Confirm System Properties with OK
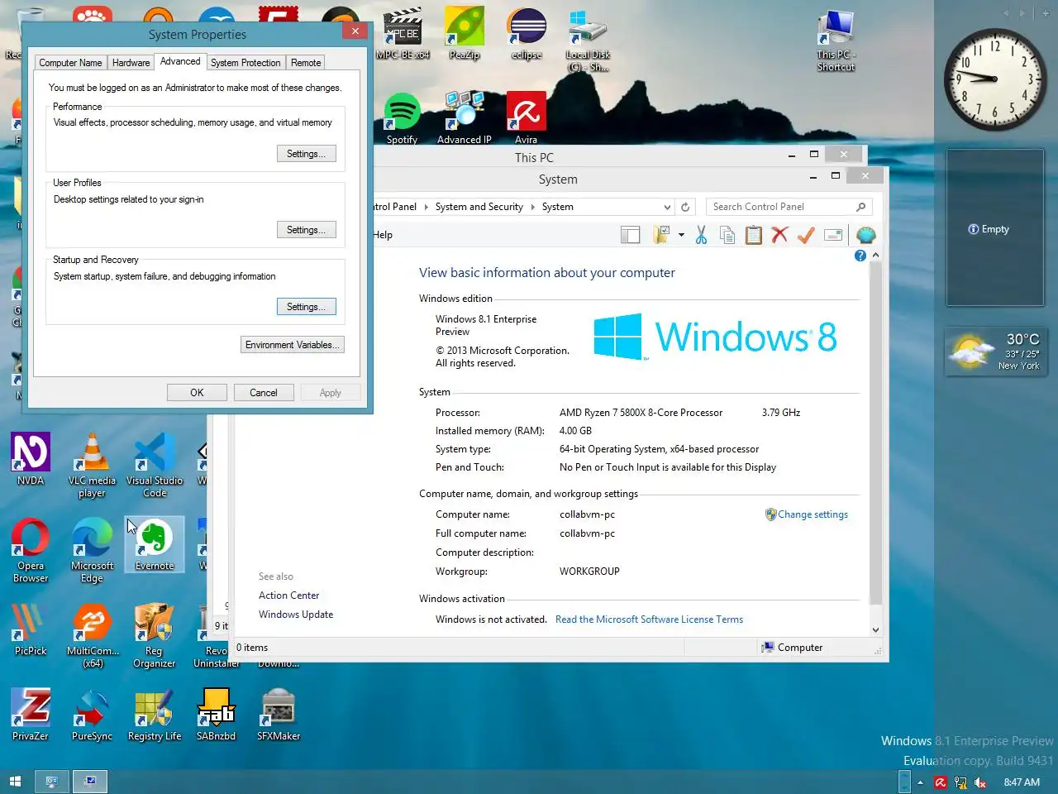Image resolution: width=1058 pixels, height=794 pixels. [x=197, y=393]
